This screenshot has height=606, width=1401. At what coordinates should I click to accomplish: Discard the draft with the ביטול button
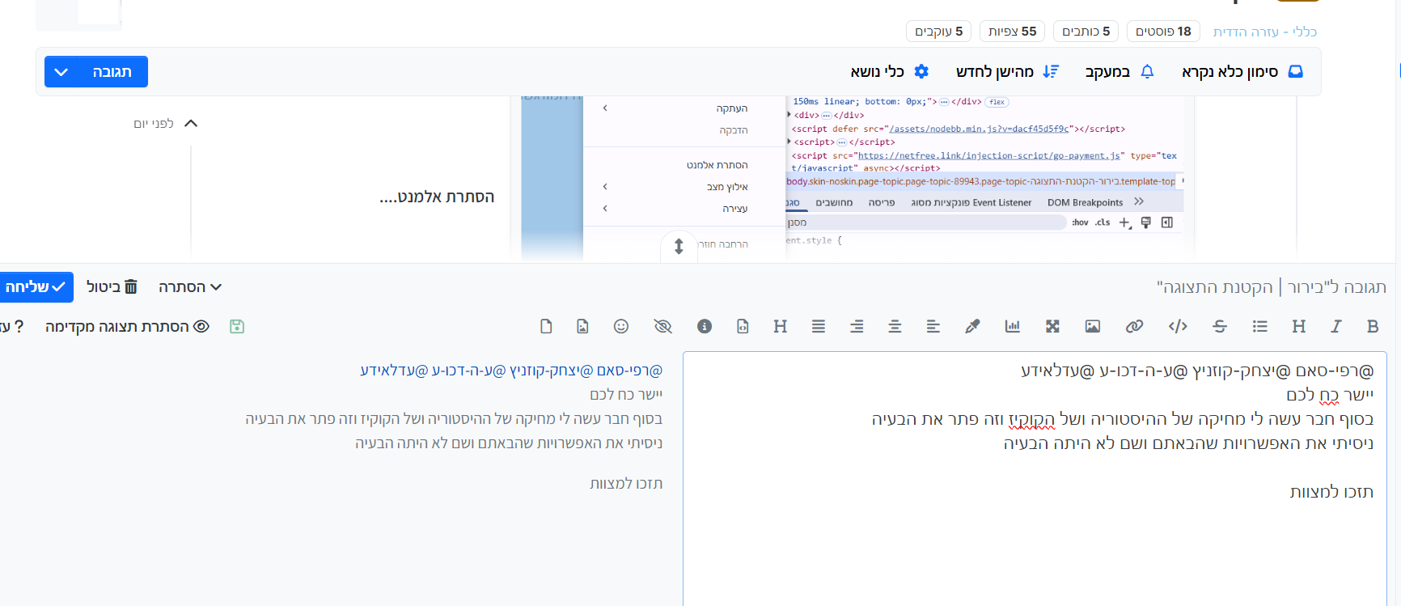(x=112, y=287)
